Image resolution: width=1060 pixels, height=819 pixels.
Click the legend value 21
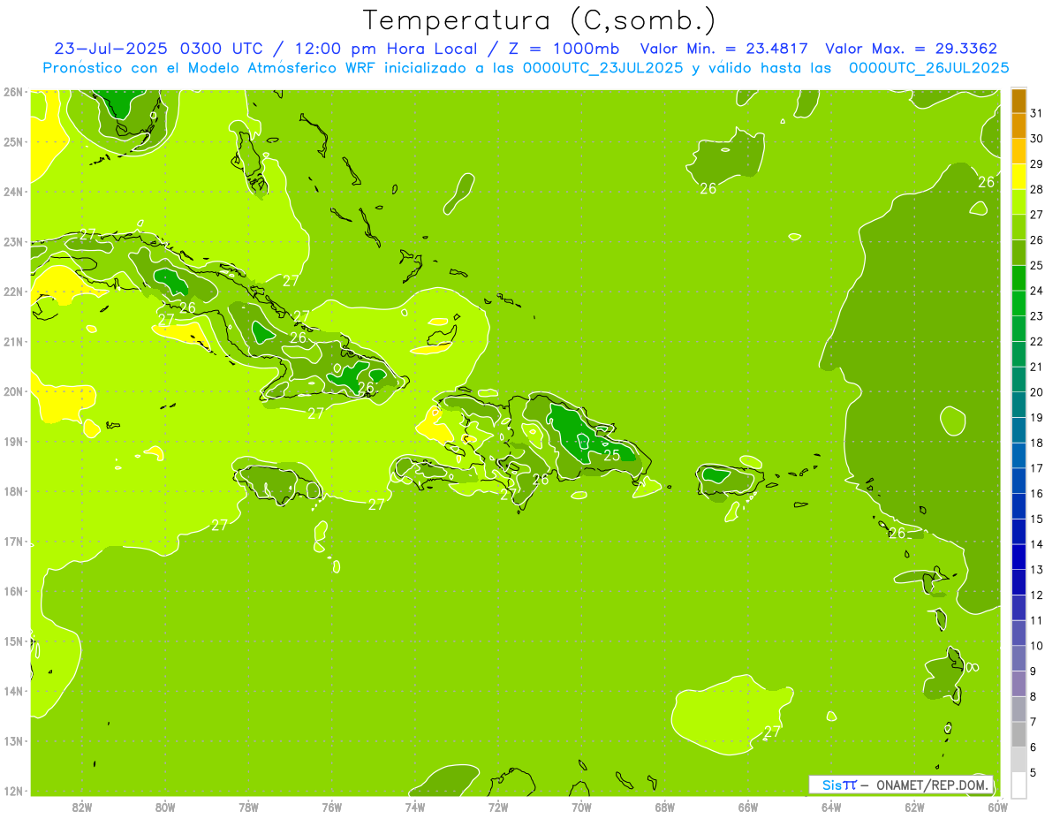pyautogui.click(x=1036, y=367)
